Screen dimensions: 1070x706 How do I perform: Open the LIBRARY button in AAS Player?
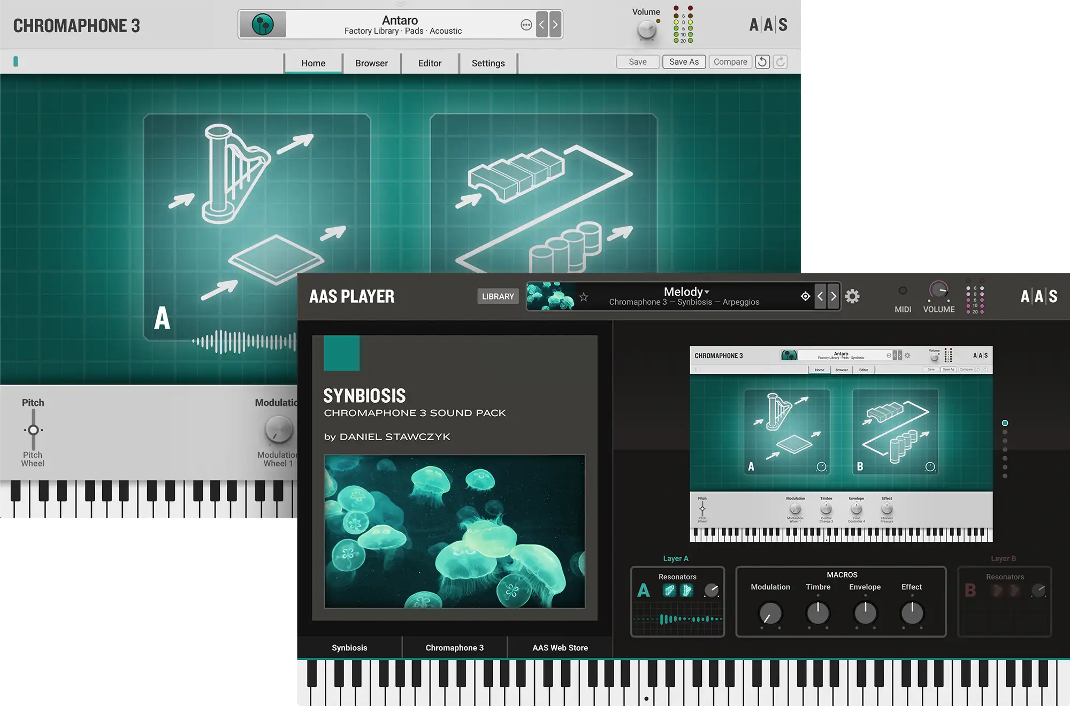click(498, 296)
